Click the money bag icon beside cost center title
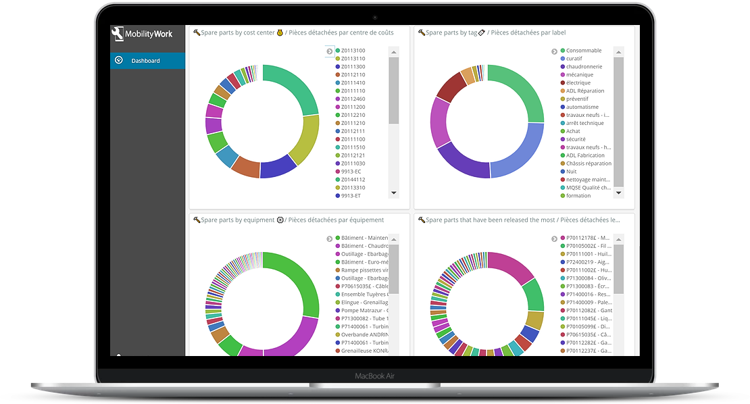The height and width of the screenshot is (404, 750). point(281,32)
